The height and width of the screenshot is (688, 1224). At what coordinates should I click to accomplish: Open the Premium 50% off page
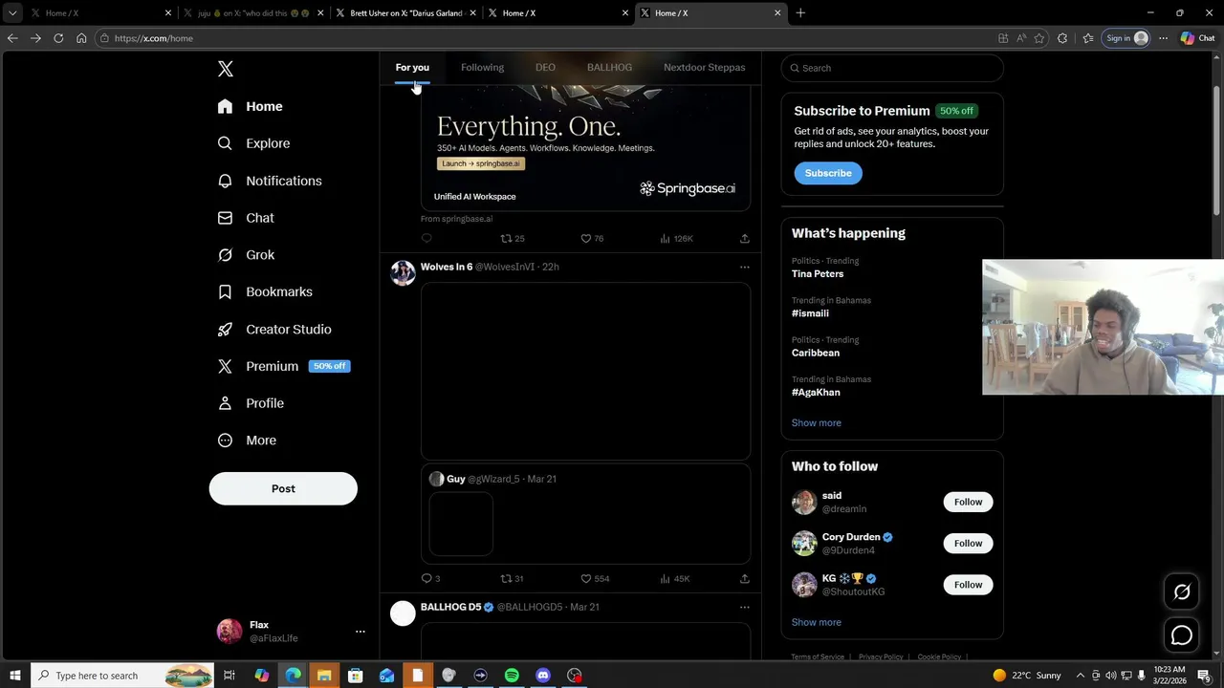pos(284,366)
